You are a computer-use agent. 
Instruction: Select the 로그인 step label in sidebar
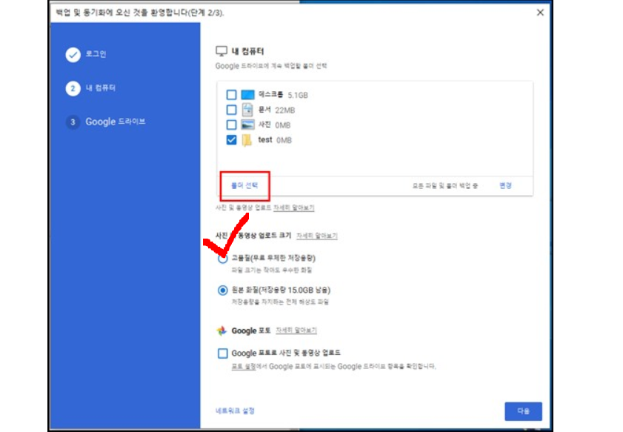coord(96,54)
